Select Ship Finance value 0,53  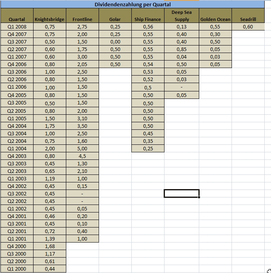pos(148,72)
